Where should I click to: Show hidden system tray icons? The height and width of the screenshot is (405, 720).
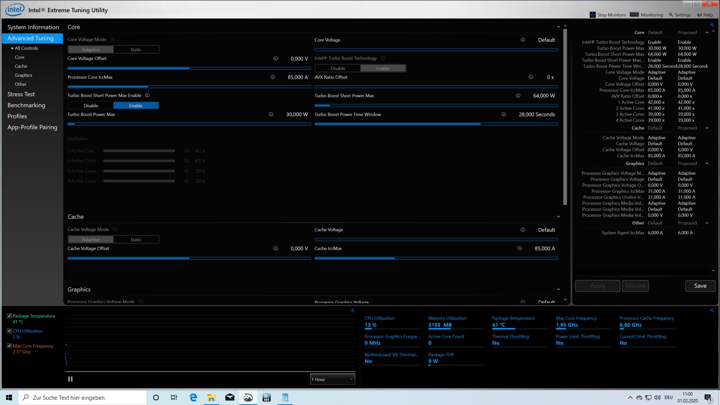(630, 397)
